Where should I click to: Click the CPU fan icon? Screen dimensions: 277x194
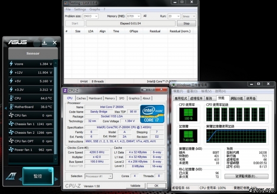[x=11, y=115]
